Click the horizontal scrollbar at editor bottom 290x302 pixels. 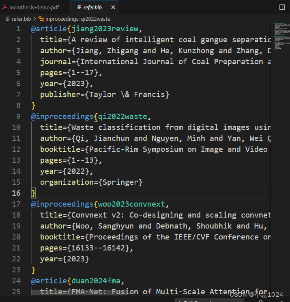[x=71, y=293]
